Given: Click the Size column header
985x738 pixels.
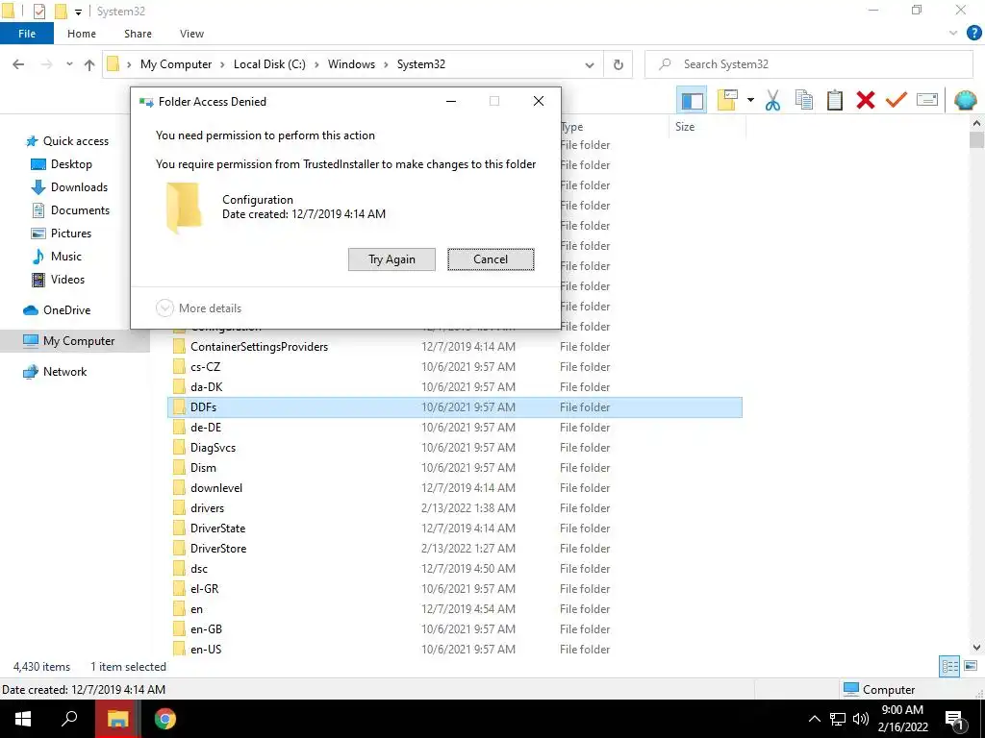Looking at the screenshot, I should (707, 127).
